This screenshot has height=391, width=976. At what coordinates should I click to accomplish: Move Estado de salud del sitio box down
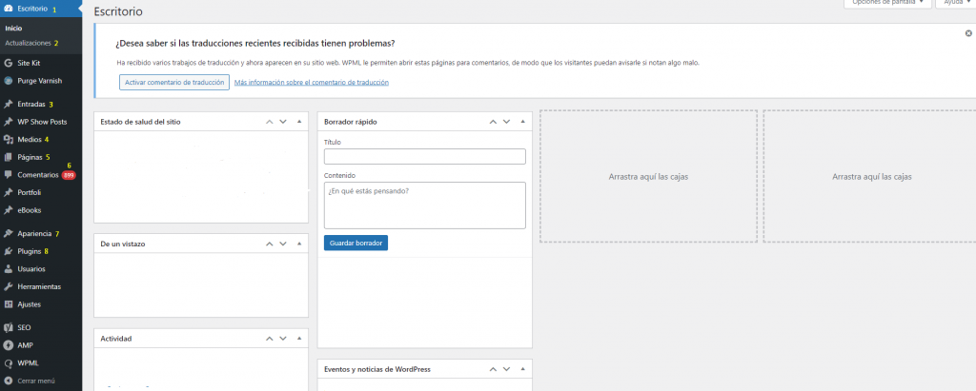click(283, 122)
